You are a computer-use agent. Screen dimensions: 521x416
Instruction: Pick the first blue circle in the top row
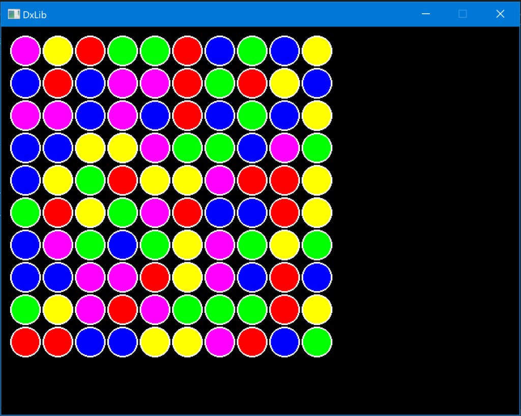(x=220, y=51)
